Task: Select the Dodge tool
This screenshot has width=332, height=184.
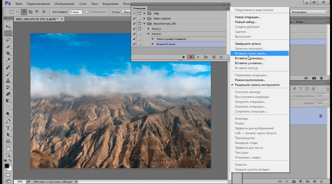Action: (8, 114)
